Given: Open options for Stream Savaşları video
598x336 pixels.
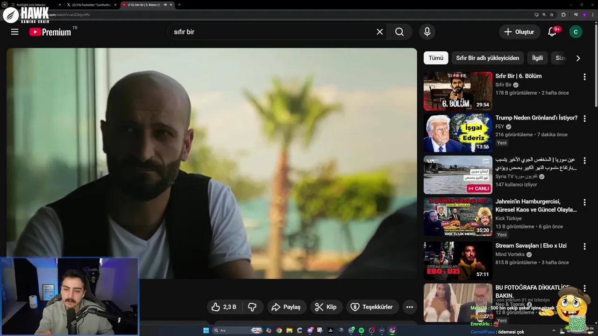Looking at the screenshot, I should coord(584,246).
